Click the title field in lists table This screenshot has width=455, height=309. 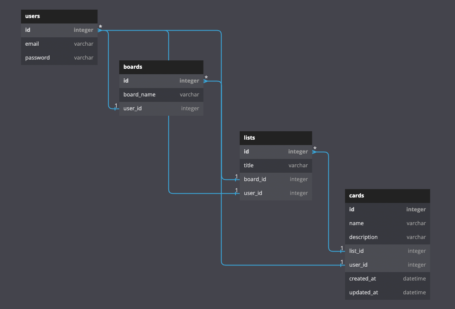(x=276, y=166)
